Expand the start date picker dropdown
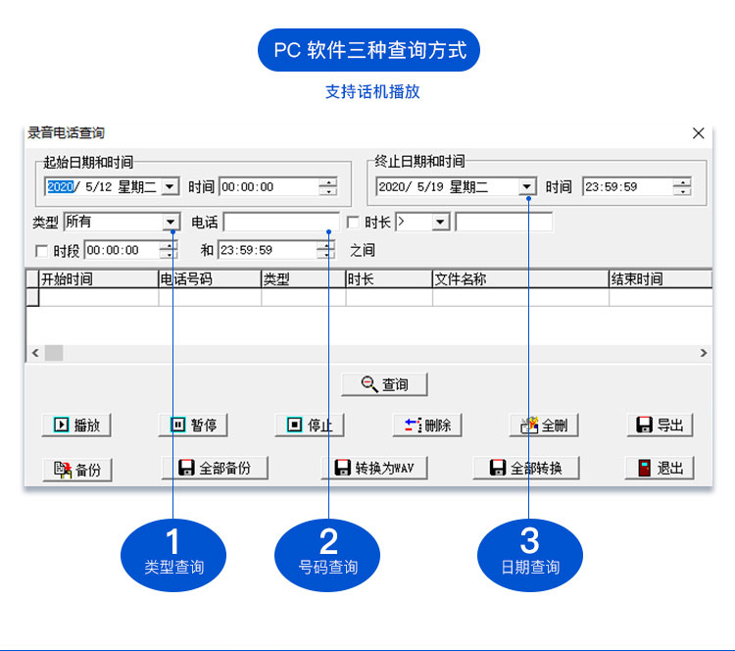Image resolution: width=735 pixels, height=651 pixels. (170, 186)
